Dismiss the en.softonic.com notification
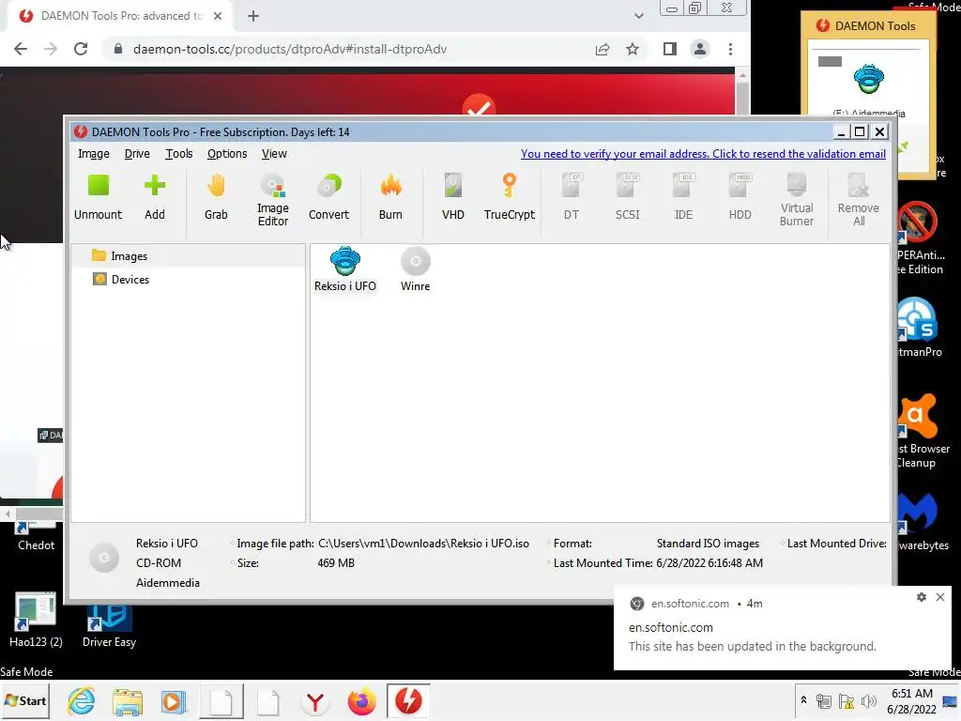 click(940, 597)
